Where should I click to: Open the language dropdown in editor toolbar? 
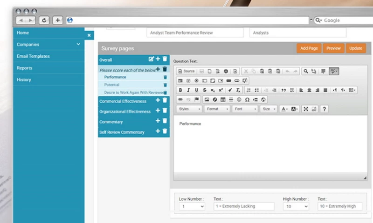[352, 90]
